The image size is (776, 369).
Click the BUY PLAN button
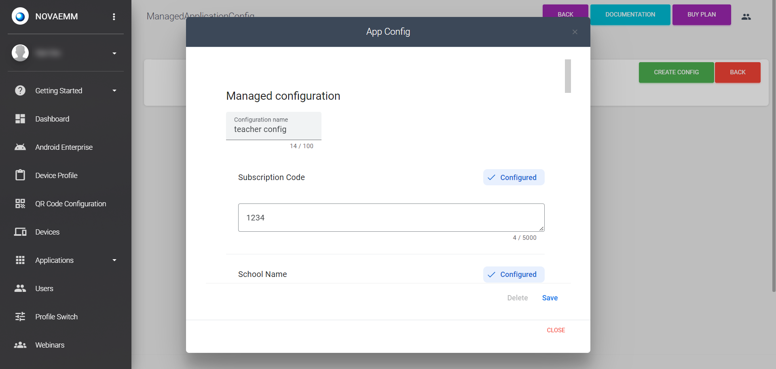(x=702, y=15)
